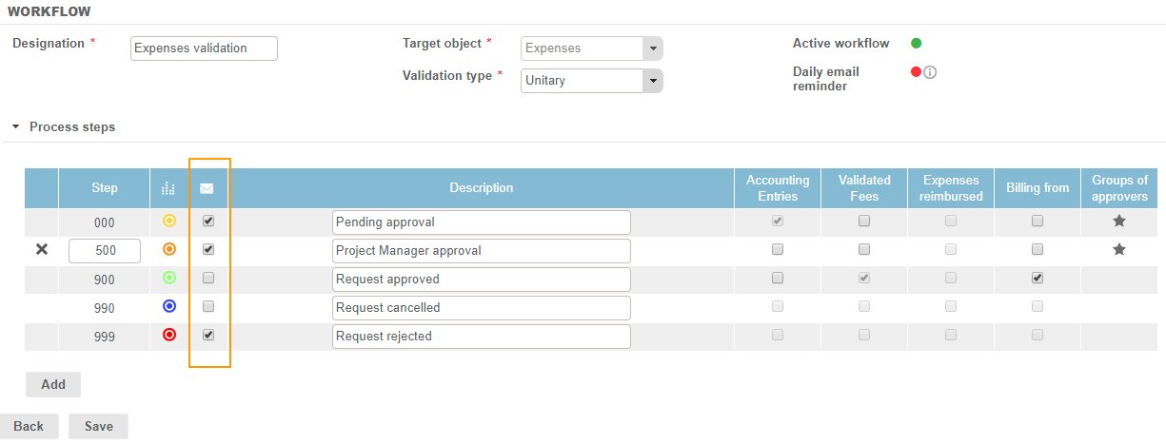Click the chart icon column header
This screenshot has height=444, width=1166.
(169, 188)
